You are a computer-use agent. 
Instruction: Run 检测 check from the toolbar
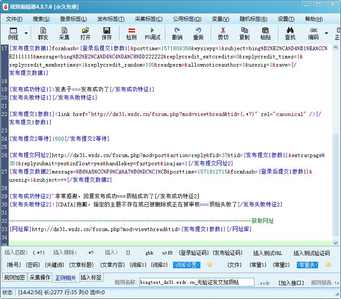131,33
